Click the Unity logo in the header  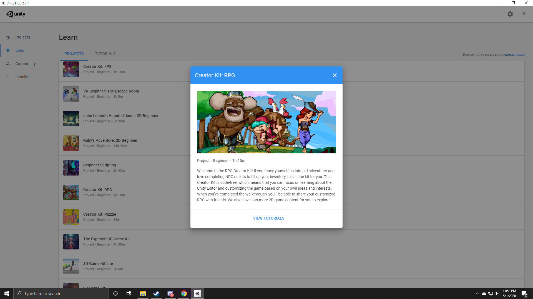pos(16,14)
